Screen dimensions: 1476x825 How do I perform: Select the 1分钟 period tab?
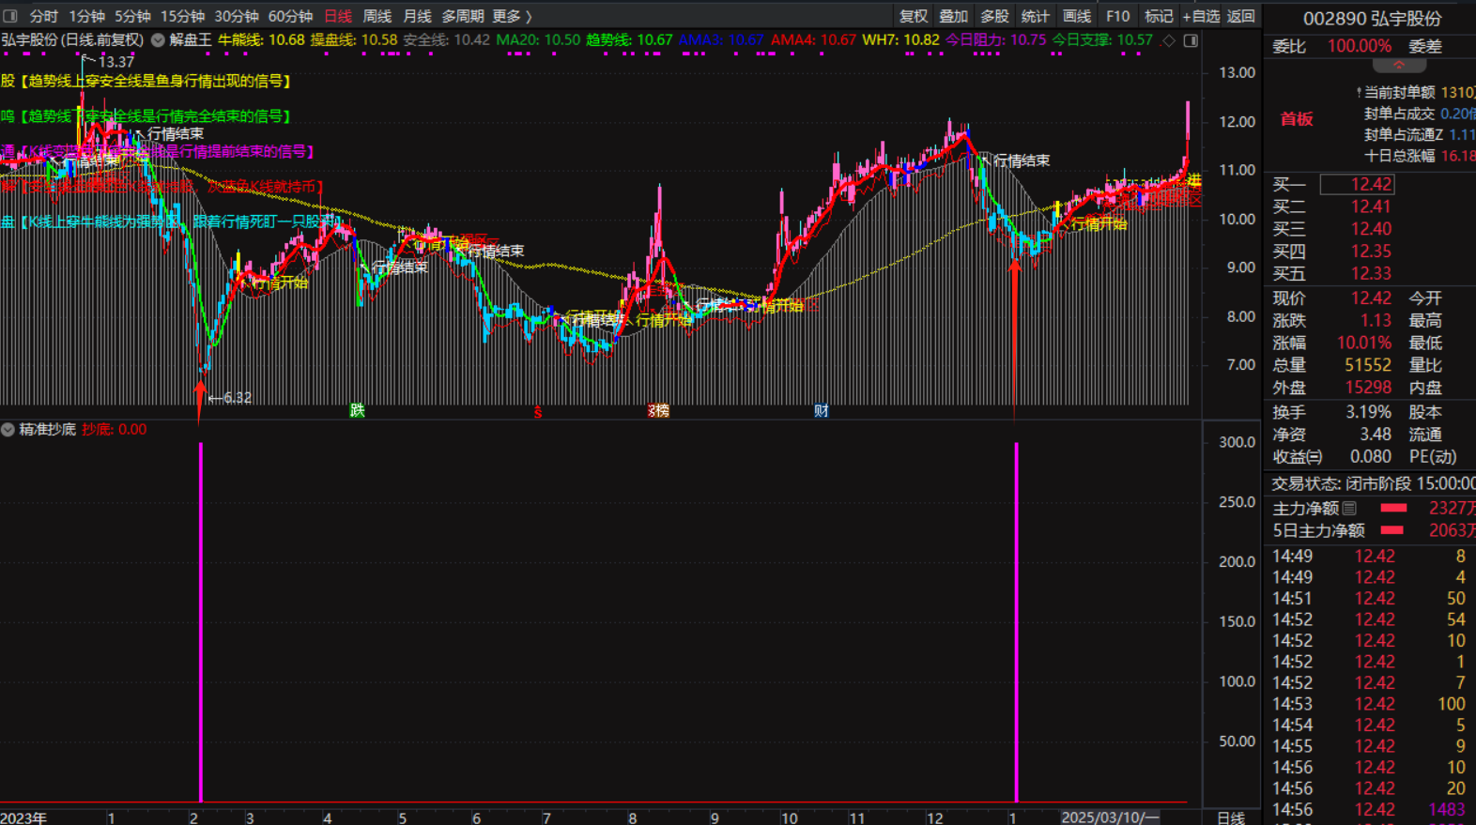coord(86,16)
